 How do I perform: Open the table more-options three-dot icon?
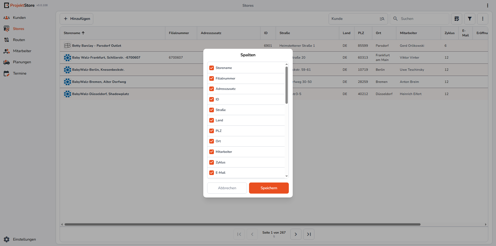483,19
